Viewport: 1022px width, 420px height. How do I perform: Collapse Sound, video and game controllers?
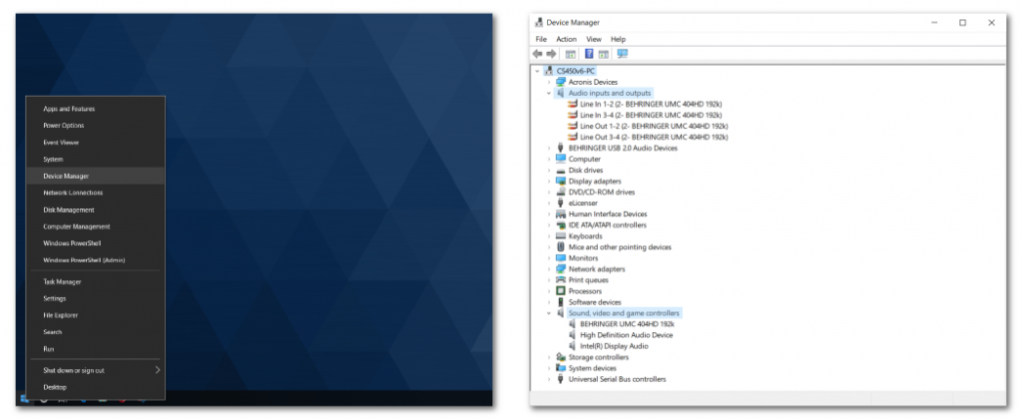click(x=549, y=313)
